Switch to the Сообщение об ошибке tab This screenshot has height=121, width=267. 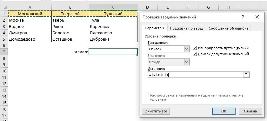[228, 28]
